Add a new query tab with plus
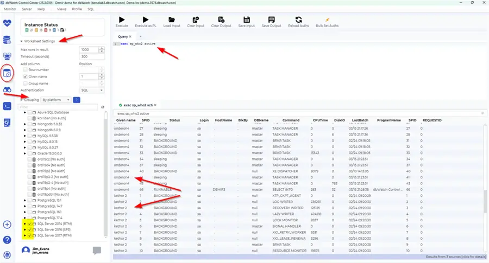The width and height of the screenshot is (489, 263). tap(140, 37)
